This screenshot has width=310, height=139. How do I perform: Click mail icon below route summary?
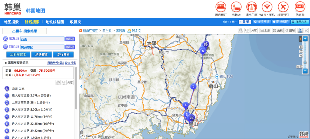(64, 82)
